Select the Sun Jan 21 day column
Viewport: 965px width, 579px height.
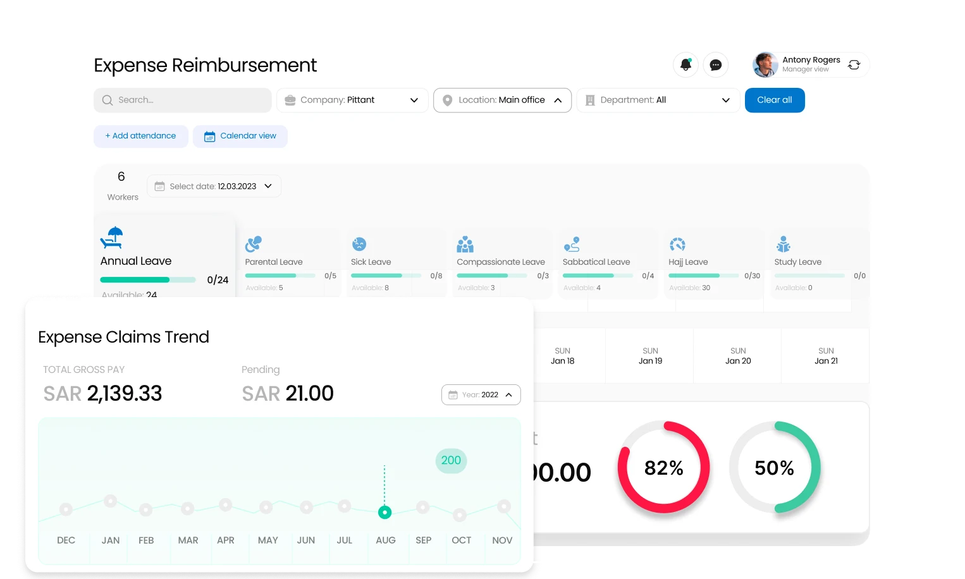[x=825, y=355]
